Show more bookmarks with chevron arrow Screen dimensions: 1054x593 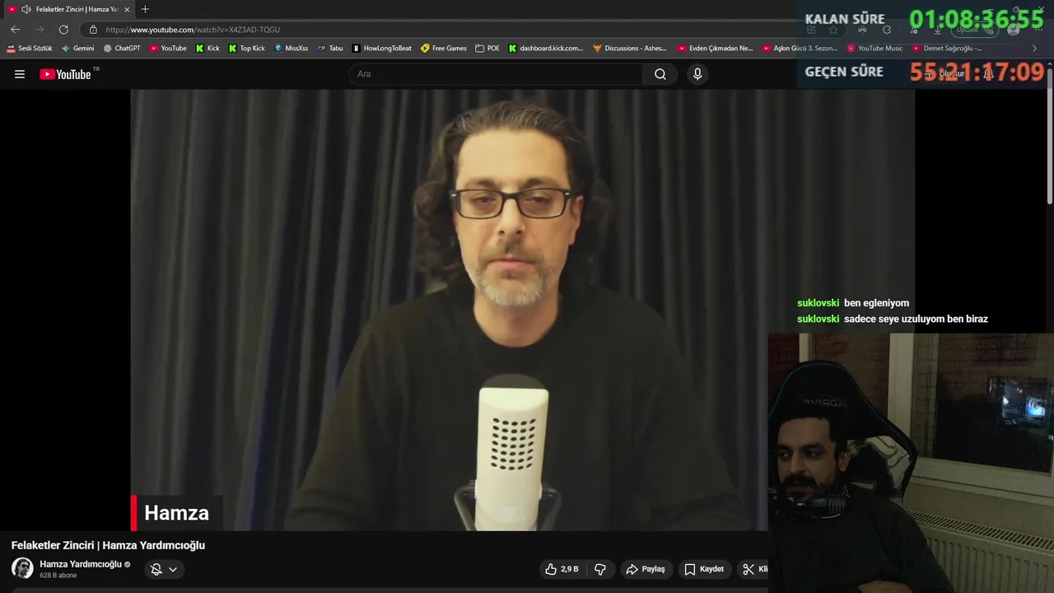(1035, 49)
